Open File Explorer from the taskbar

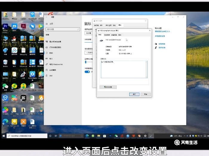[x=99, y=136]
